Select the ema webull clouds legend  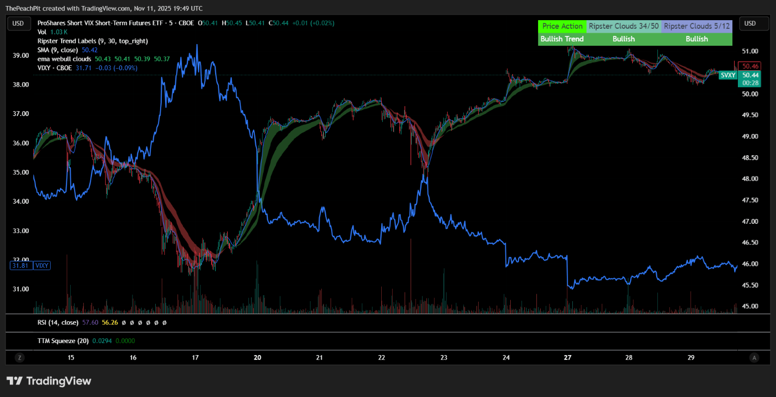pyautogui.click(x=64, y=59)
